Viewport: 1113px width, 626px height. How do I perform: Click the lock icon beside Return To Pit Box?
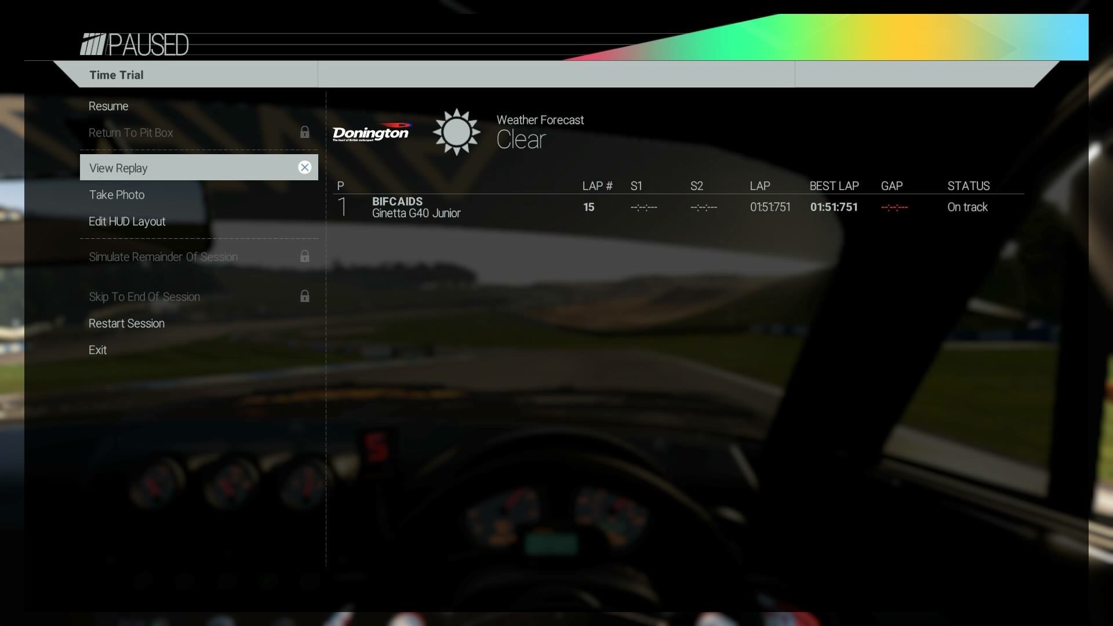click(x=304, y=132)
